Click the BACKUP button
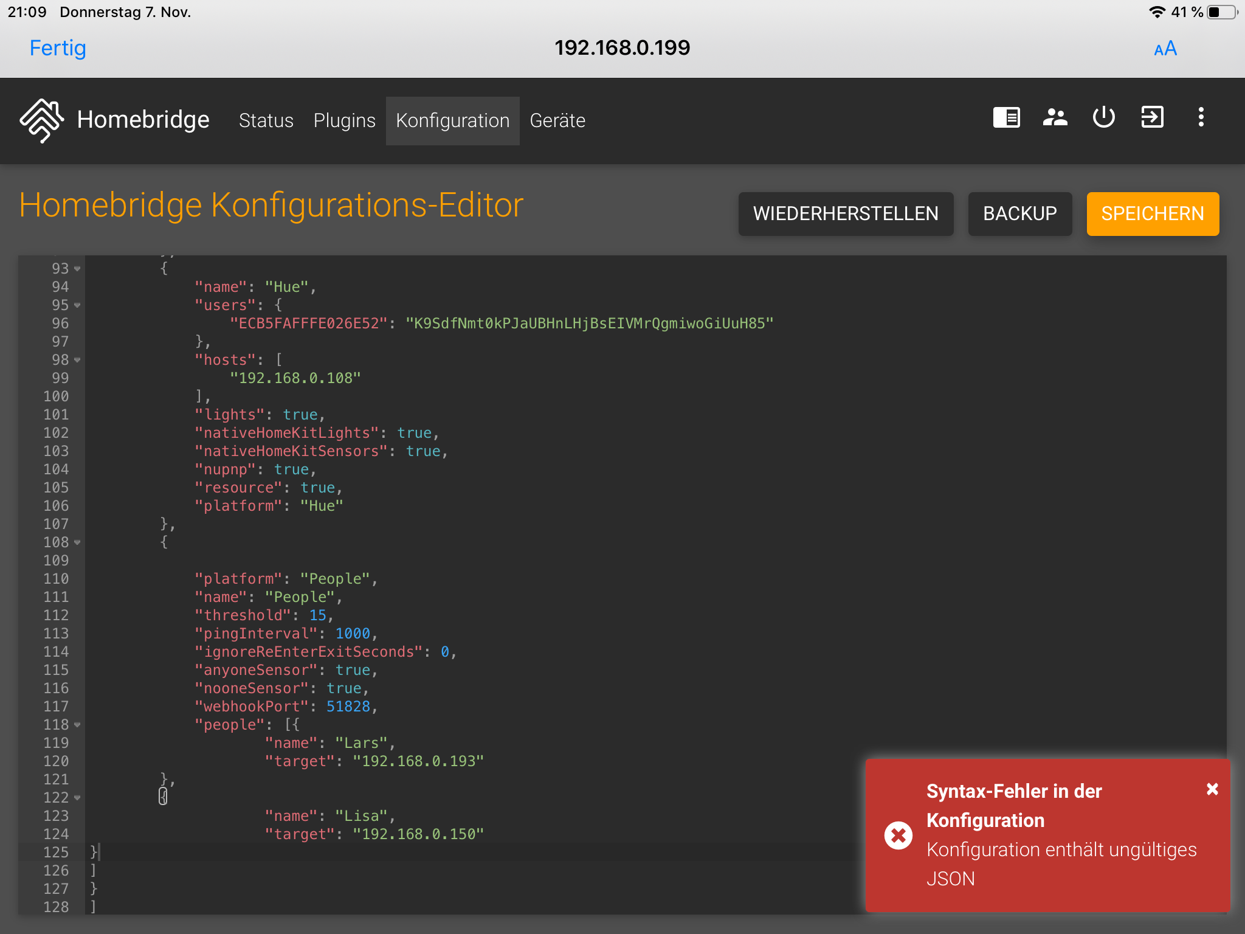Viewport: 1245px width, 934px height. click(x=1019, y=213)
